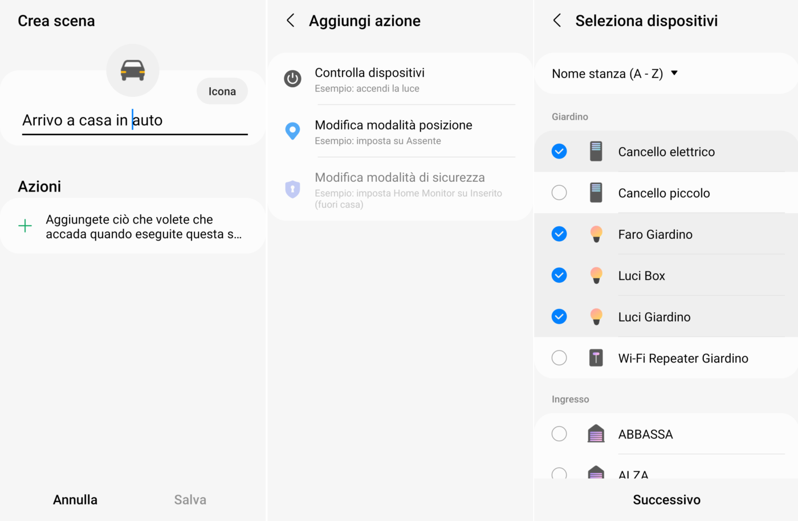The width and height of the screenshot is (798, 521).
Task: Select the Cancello piccolo checkbox
Action: 559,193
